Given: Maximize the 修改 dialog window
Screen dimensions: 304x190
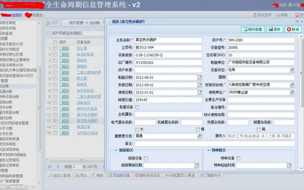Looking at the screenshot, I should point(297,21).
